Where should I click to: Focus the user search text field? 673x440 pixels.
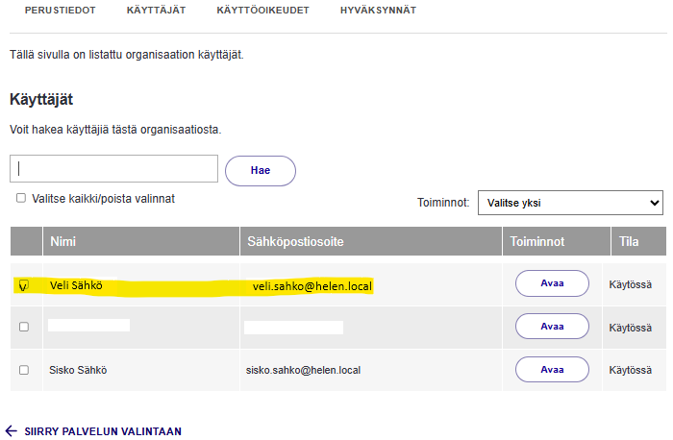pos(114,168)
